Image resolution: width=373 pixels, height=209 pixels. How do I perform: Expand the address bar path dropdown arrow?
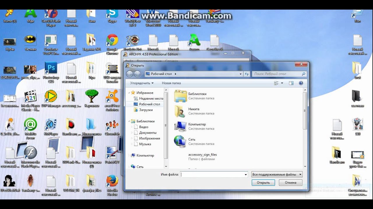pyautogui.click(x=240, y=74)
